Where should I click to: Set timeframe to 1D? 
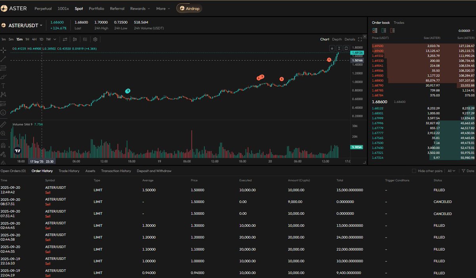point(41,39)
